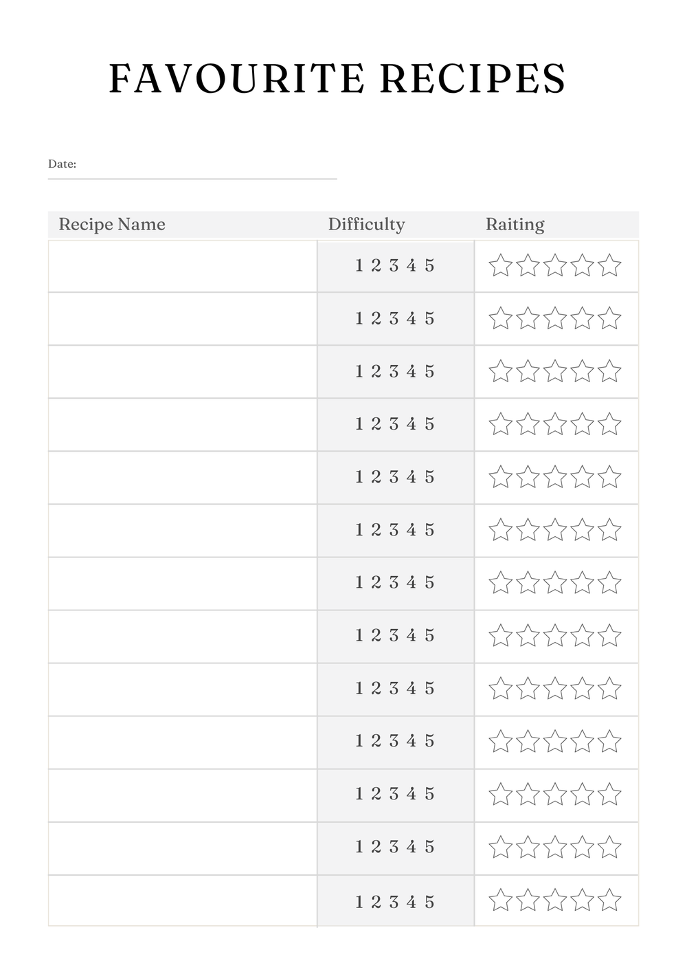Click the third star in the second rating row
687x972 pixels.
(x=555, y=318)
